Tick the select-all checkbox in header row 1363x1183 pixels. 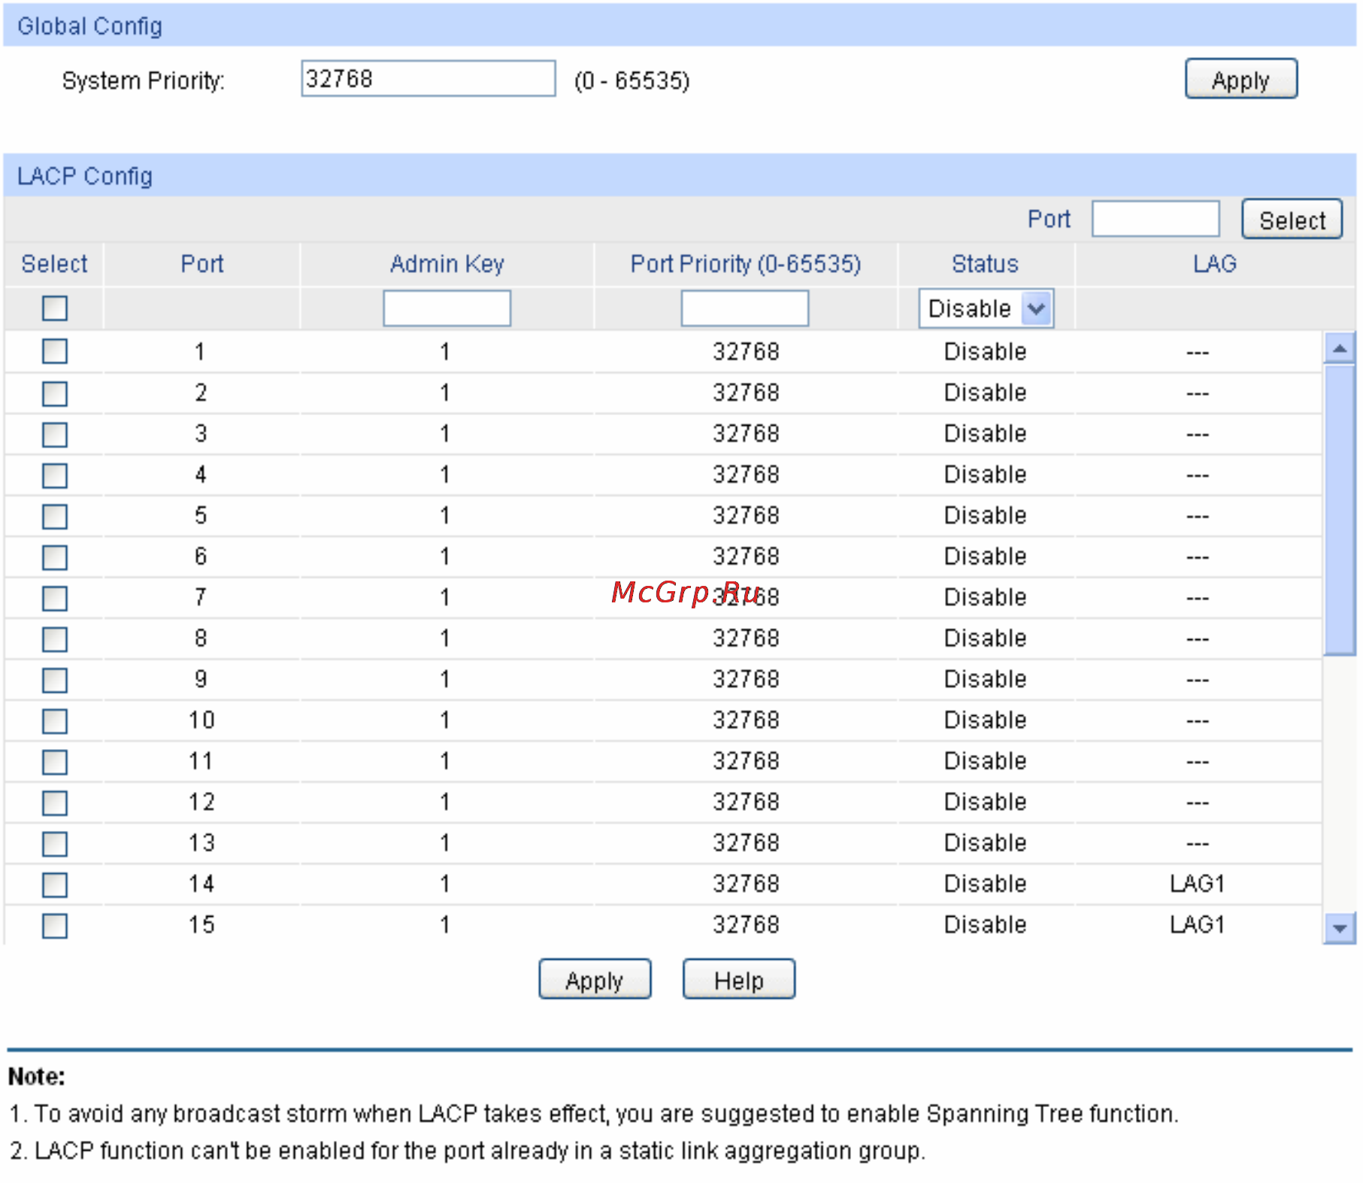click(55, 308)
